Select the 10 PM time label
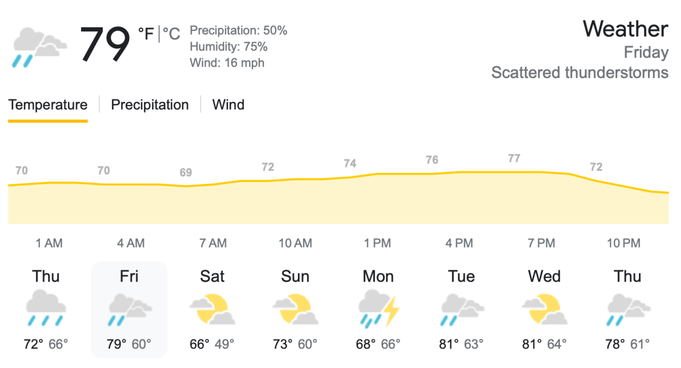The height and width of the screenshot is (368, 681). pos(624,243)
